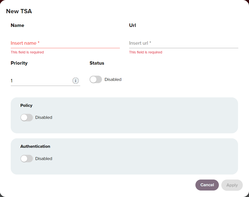This screenshot has width=249, height=197.
Task: Focus the Insert name input field
Action: click(x=65, y=43)
